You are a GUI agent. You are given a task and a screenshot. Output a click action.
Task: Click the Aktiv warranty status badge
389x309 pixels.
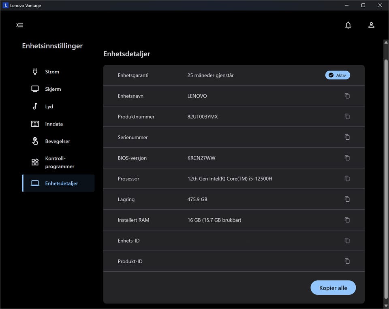pyautogui.click(x=338, y=75)
